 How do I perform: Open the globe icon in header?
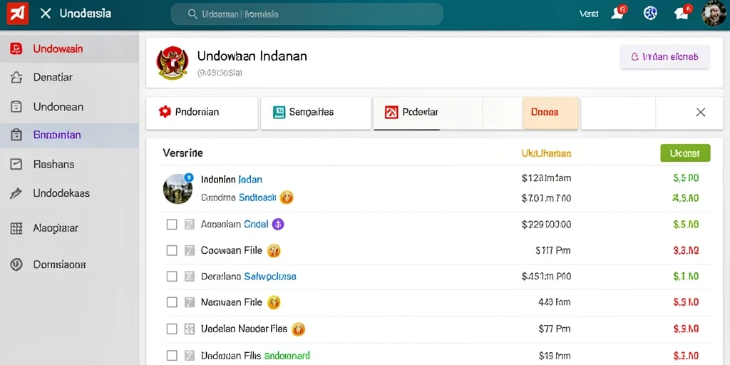[x=650, y=13]
